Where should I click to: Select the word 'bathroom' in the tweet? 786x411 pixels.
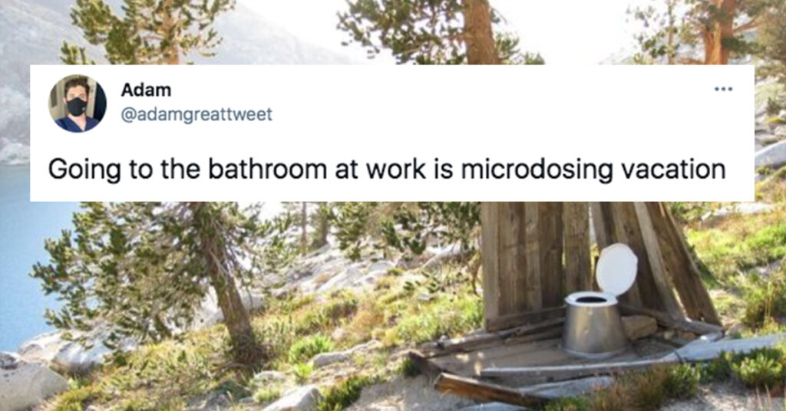pyautogui.click(x=267, y=169)
